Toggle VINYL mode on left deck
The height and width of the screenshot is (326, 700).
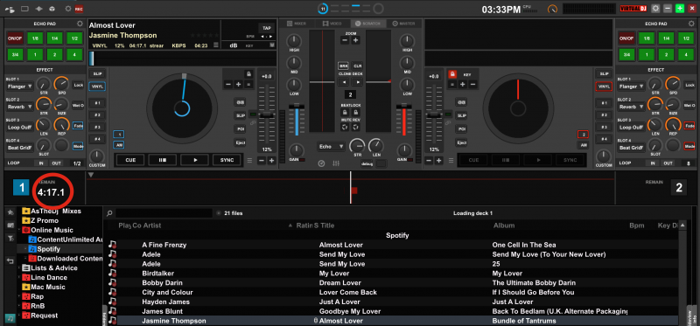97,87
